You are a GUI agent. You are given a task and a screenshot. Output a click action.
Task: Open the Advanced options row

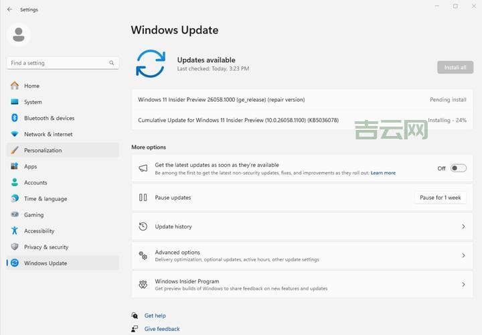302,255
